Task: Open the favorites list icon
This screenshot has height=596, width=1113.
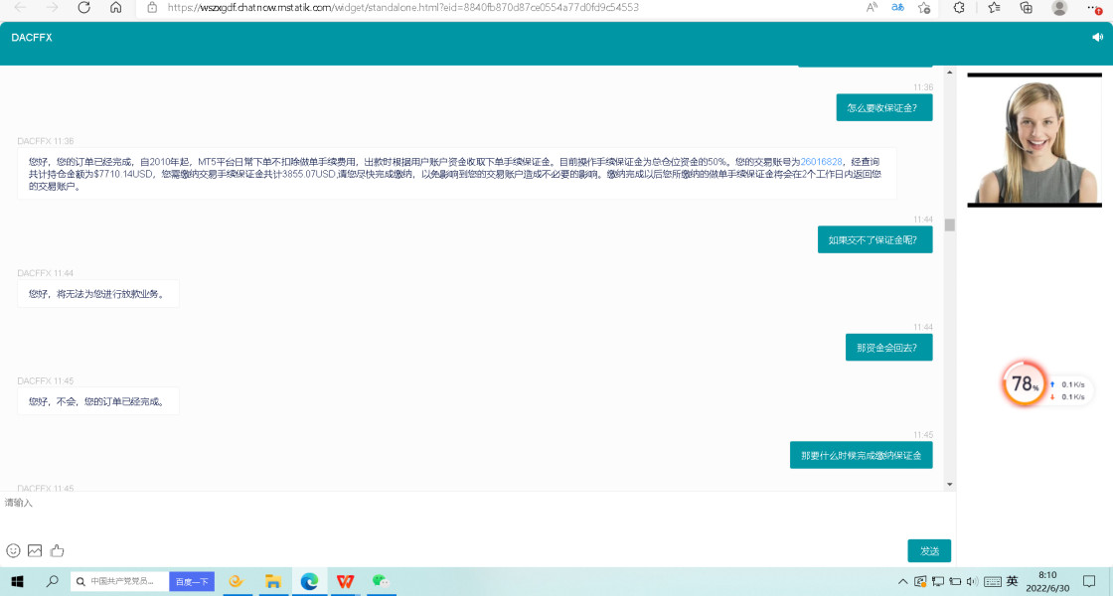Action: [x=994, y=7]
